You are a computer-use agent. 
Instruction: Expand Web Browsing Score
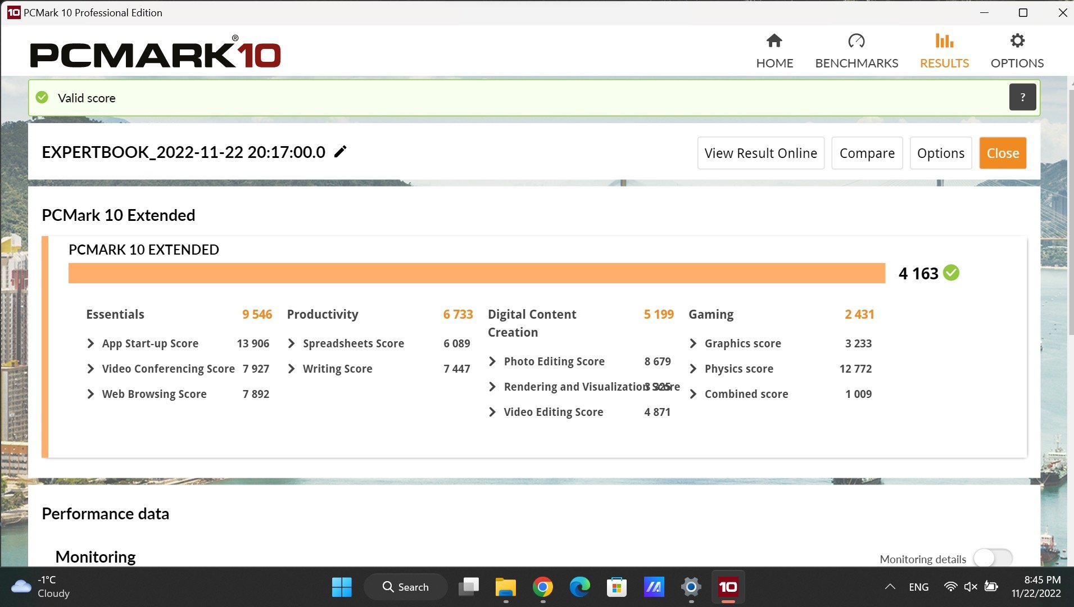point(90,394)
